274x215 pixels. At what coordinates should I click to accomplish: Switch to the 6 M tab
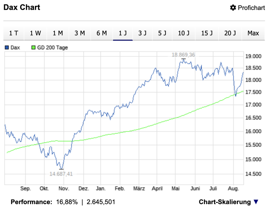pyautogui.click(x=102, y=33)
